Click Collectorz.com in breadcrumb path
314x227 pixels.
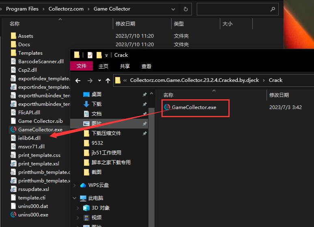(x=66, y=9)
